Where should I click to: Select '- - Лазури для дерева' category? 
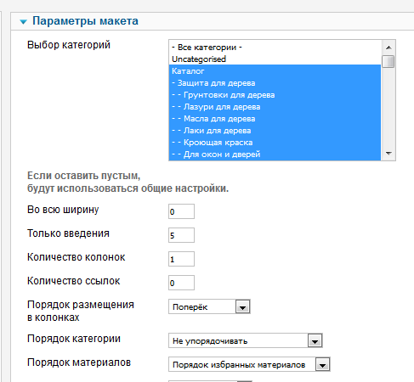[x=275, y=107]
